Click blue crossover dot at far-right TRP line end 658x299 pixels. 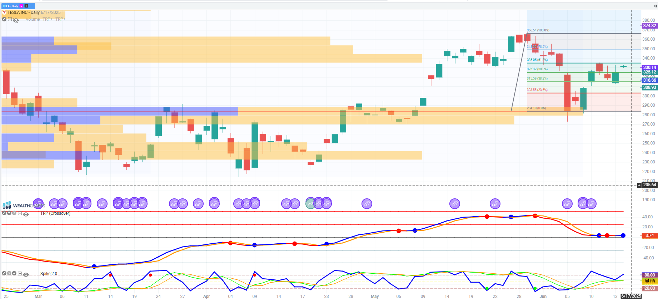click(623, 235)
